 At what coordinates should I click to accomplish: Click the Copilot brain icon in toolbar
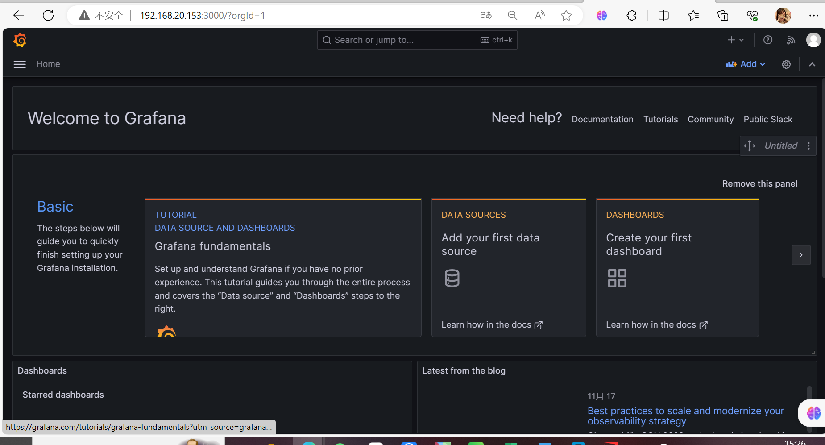point(602,16)
